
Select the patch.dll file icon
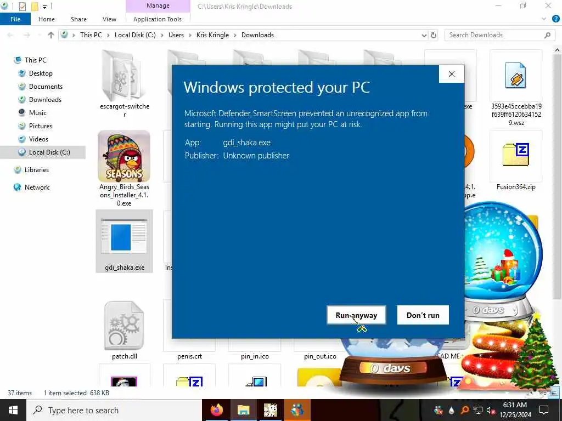point(123,326)
